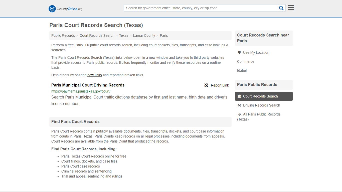Click the car icon beside Driving Records Search
This screenshot has height=192, width=342.
click(239, 105)
